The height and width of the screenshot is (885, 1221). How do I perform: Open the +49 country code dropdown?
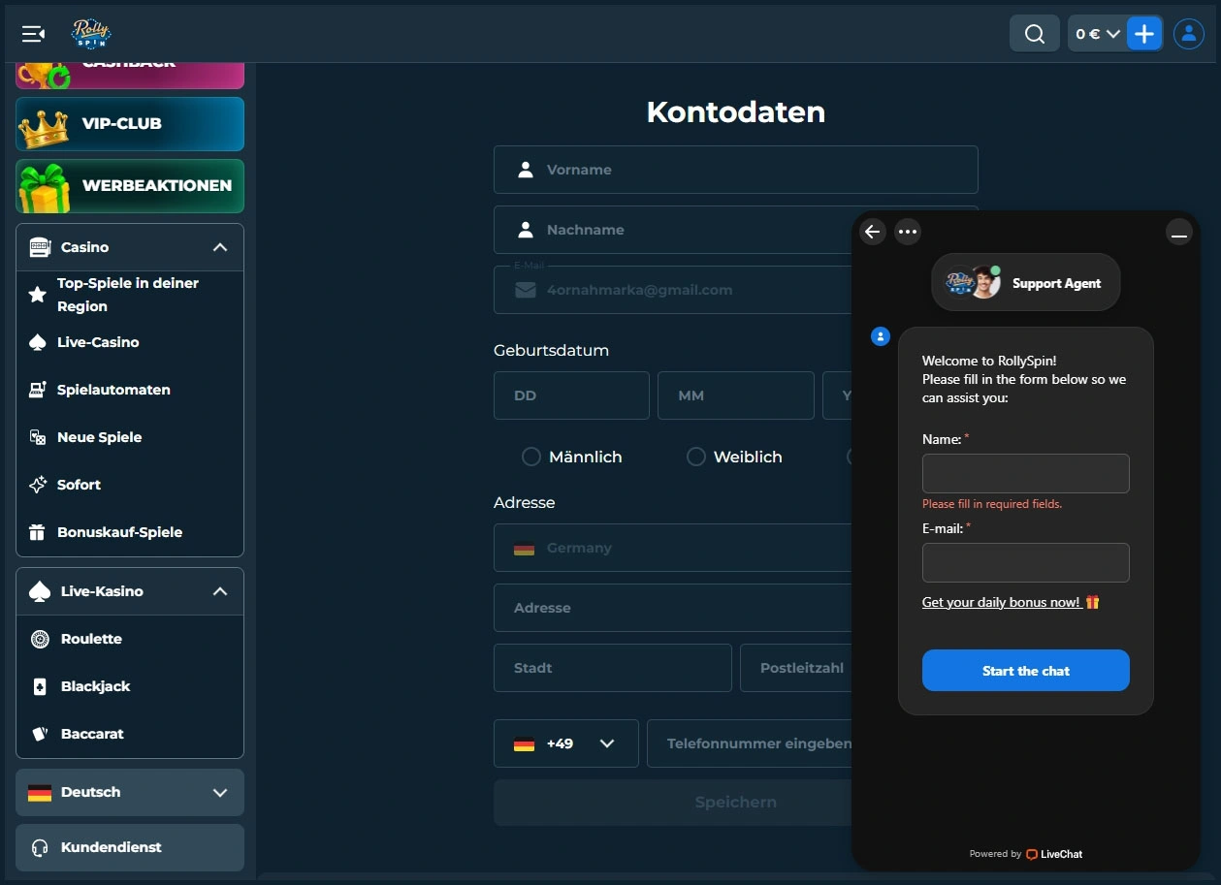pyautogui.click(x=565, y=743)
